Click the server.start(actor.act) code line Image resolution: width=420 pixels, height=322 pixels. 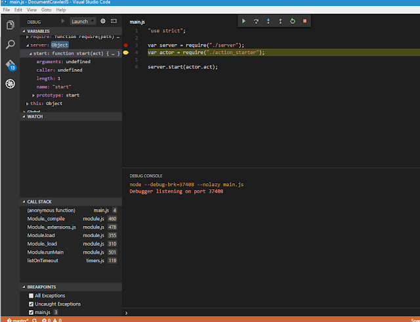click(183, 67)
